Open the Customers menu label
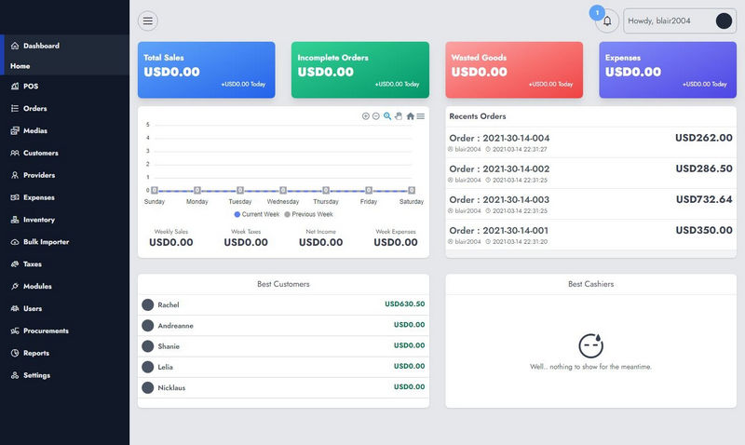745x445 pixels. pos(41,153)
